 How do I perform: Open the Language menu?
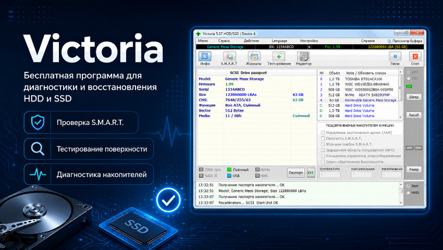[279, 41]
